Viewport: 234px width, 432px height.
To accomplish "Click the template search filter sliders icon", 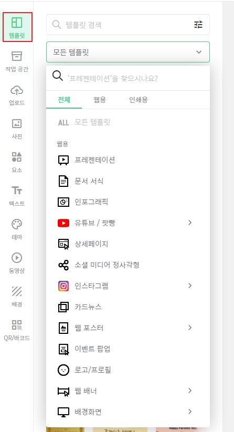I will [x=198, y=25].
